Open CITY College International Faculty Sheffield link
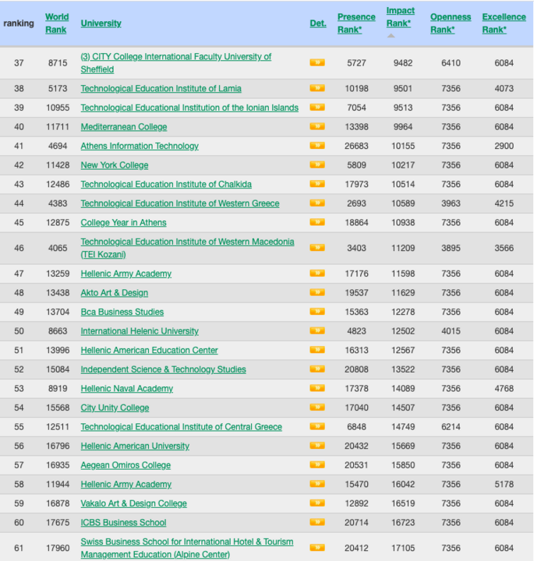The image size is (534, 561). pos(175,63)
